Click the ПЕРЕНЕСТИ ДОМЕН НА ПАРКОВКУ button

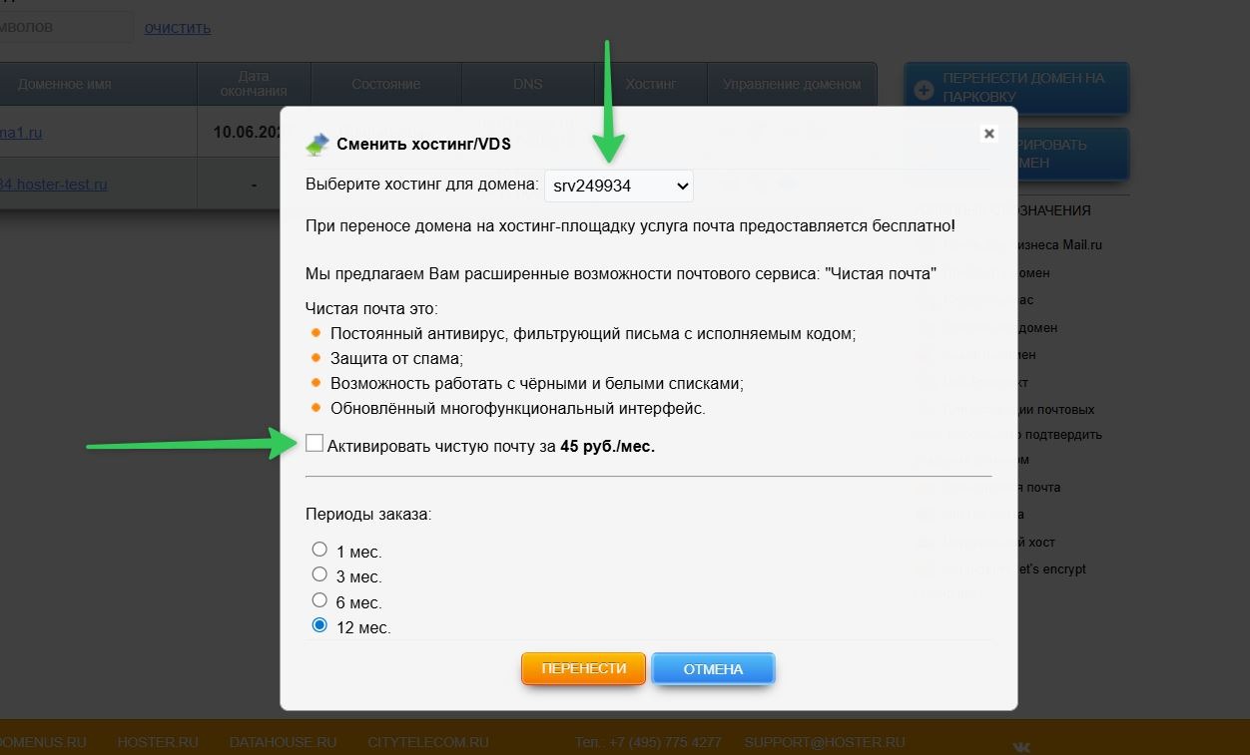pos(1016,88)
